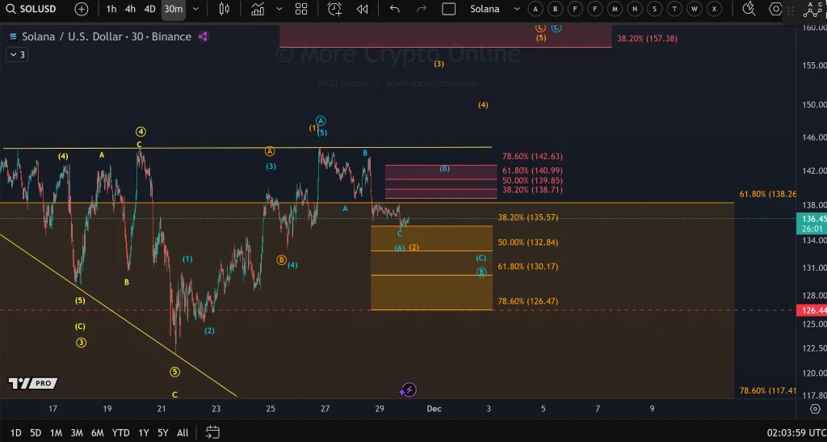Open go-to-date calendar icon
827x442 pixels.
pyautogui.click(x=212, y=432)
